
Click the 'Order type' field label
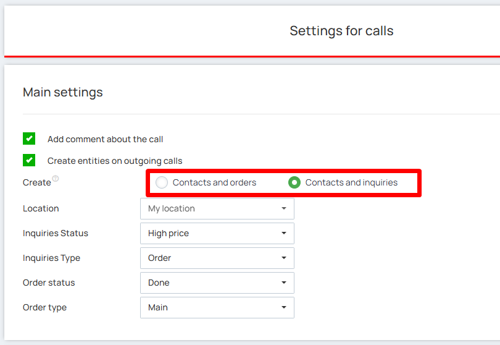pyautogui.click(x=44, y=307)
